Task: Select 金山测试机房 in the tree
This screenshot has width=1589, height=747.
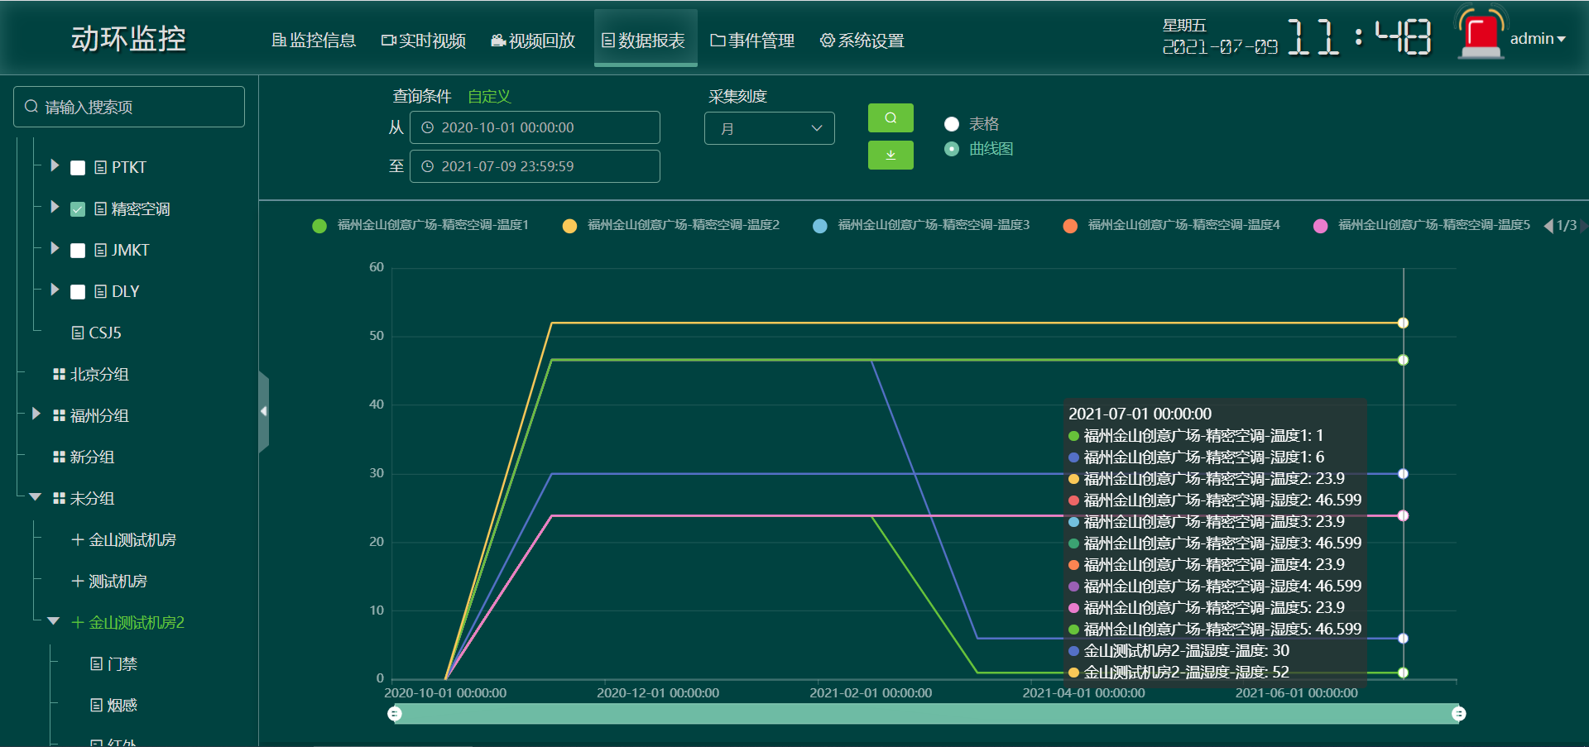Action: pyautogui.click(x=132, y=540)
